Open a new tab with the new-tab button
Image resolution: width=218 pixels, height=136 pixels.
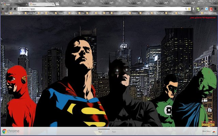click(58, 4)
